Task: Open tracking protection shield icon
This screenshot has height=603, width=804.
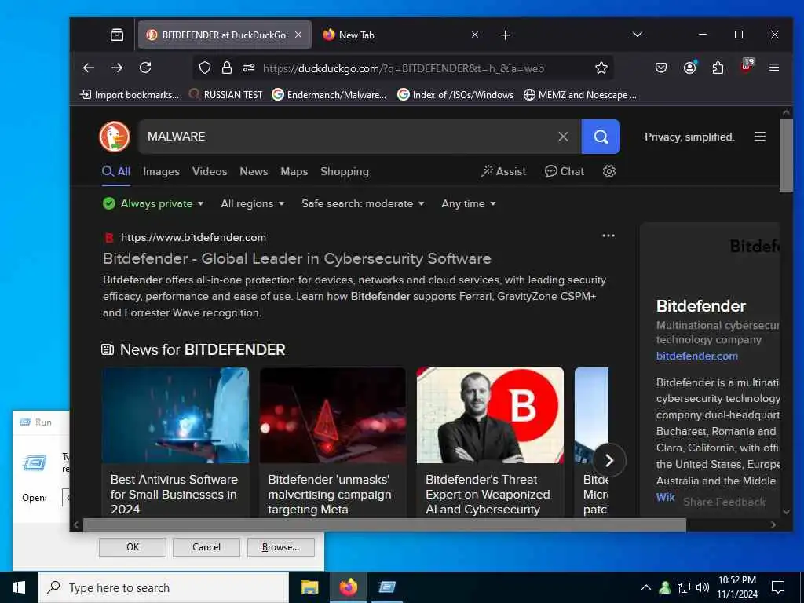Action: click(205, 68)
